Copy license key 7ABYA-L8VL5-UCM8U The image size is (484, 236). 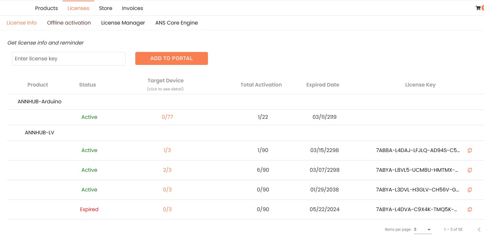coord(470,170)
